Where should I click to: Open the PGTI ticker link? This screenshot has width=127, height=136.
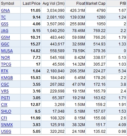(5, 98)
